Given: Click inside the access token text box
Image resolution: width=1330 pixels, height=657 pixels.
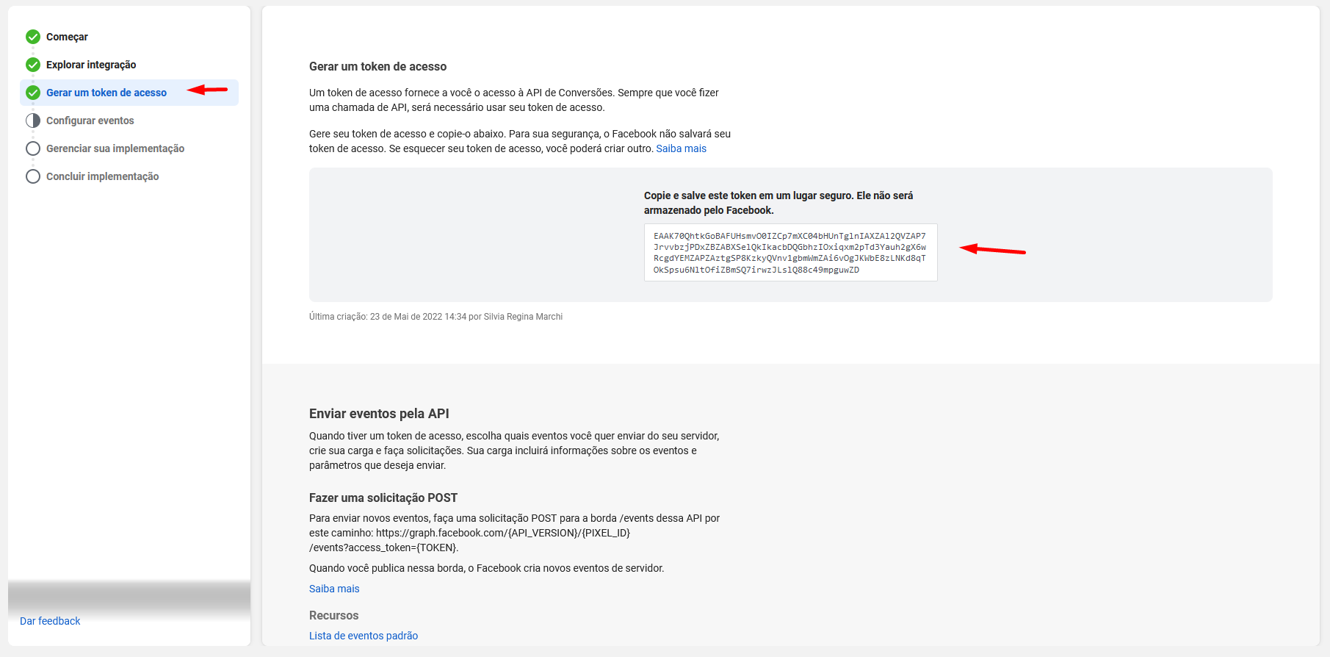Looking at the screenshot, I should (790, 252).
